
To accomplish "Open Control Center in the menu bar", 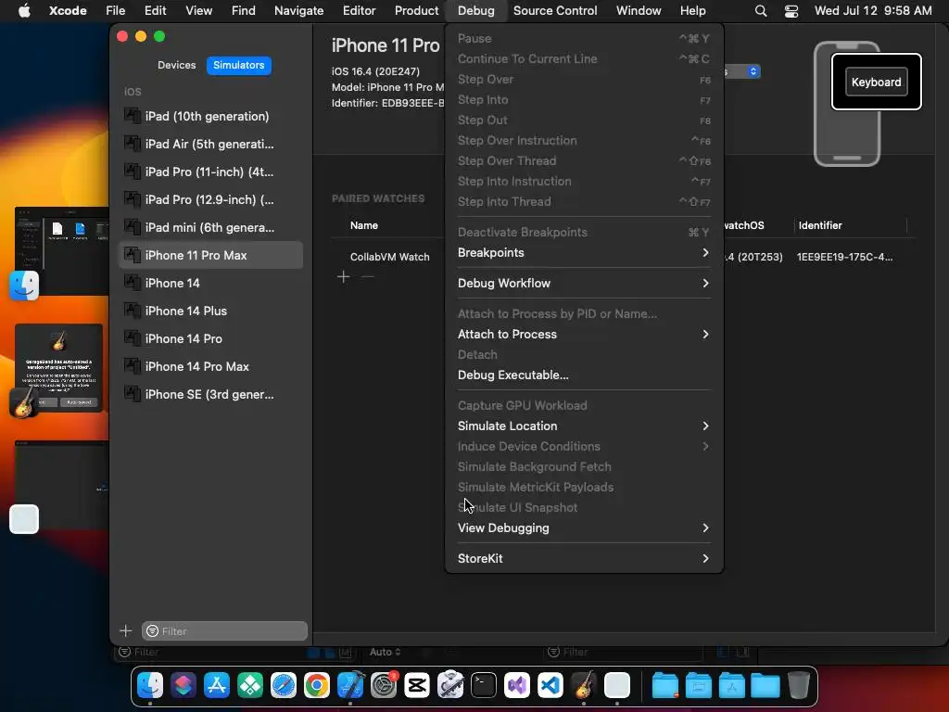I will (791, 11).
